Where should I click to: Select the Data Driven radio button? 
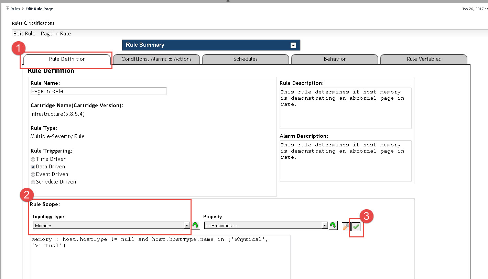[33, 167]
